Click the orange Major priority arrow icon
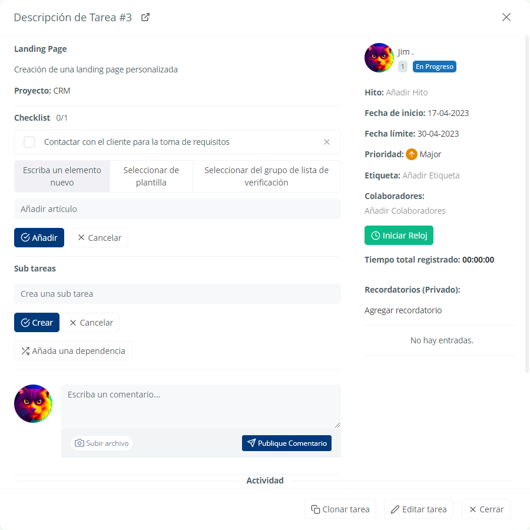The image size is (530, 530). click(411, 154)
